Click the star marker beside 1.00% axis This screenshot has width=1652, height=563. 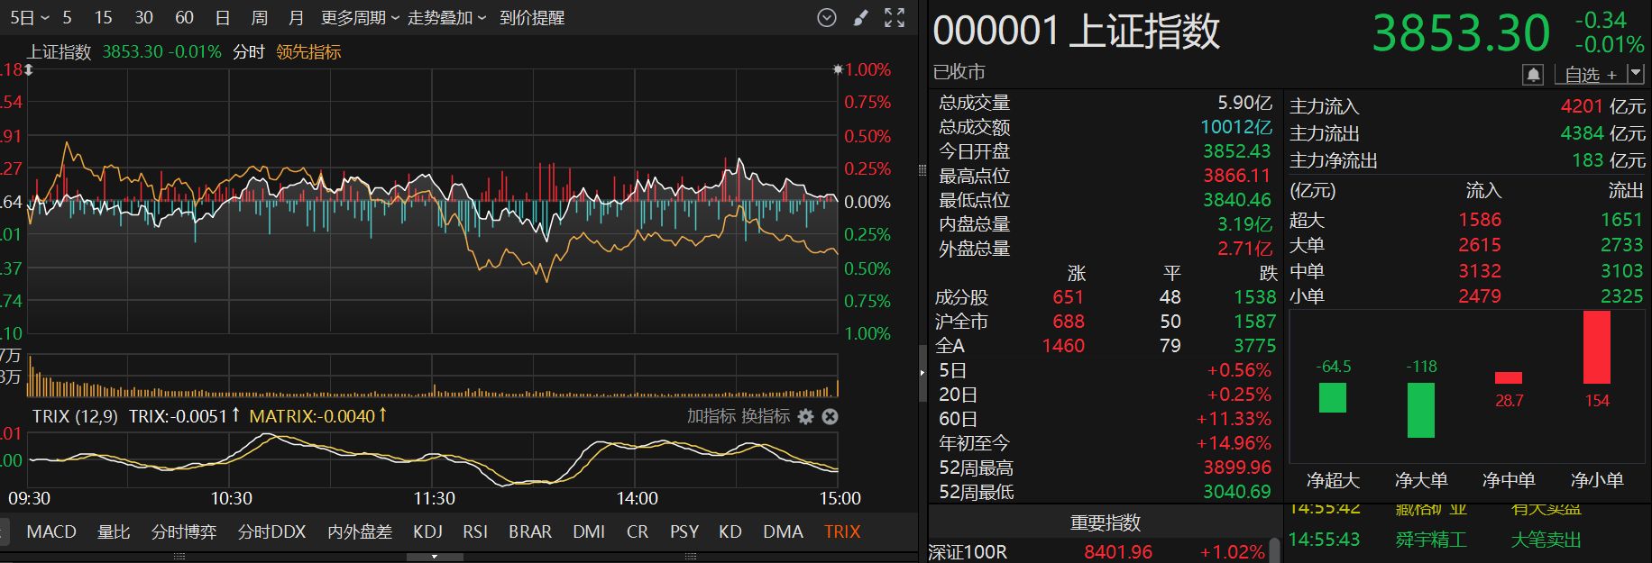point(838,69)
